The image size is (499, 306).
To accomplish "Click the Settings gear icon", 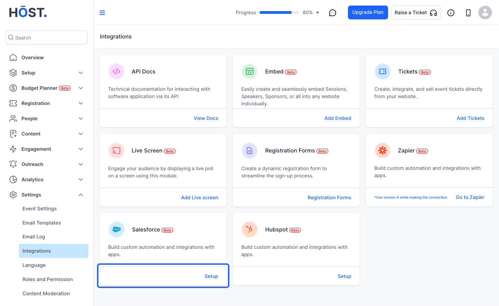I will click(x=13, y=195).
